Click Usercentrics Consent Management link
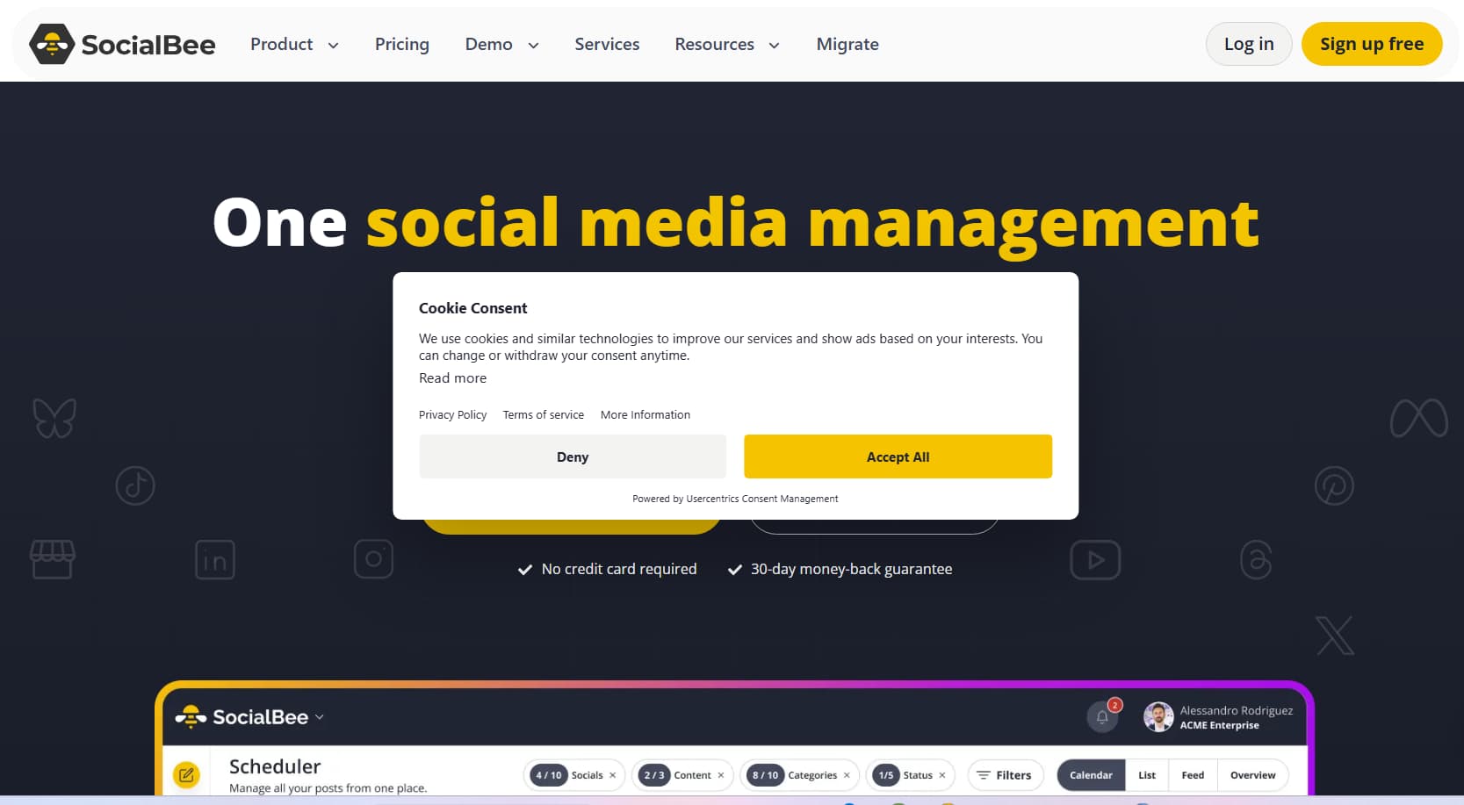1464x805 pixels. coord(762,499)
